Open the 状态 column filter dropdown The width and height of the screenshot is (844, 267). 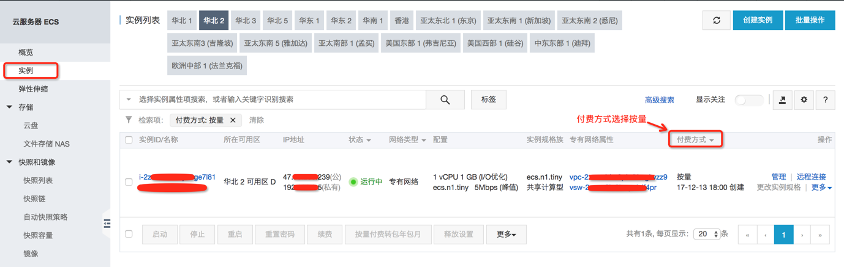[x=360, y=140]
